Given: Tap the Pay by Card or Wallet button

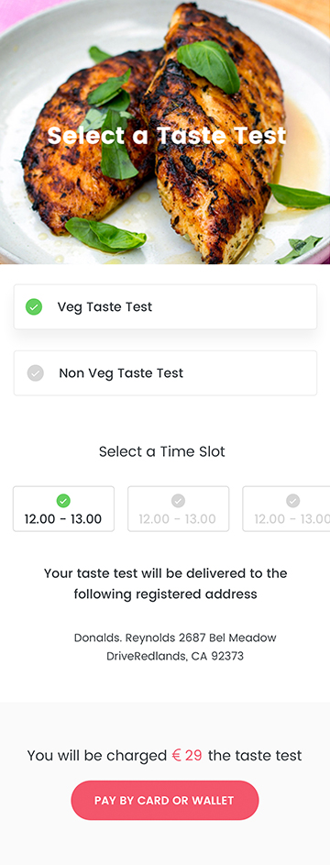Looking at the screenshot, I should point(165,800).
